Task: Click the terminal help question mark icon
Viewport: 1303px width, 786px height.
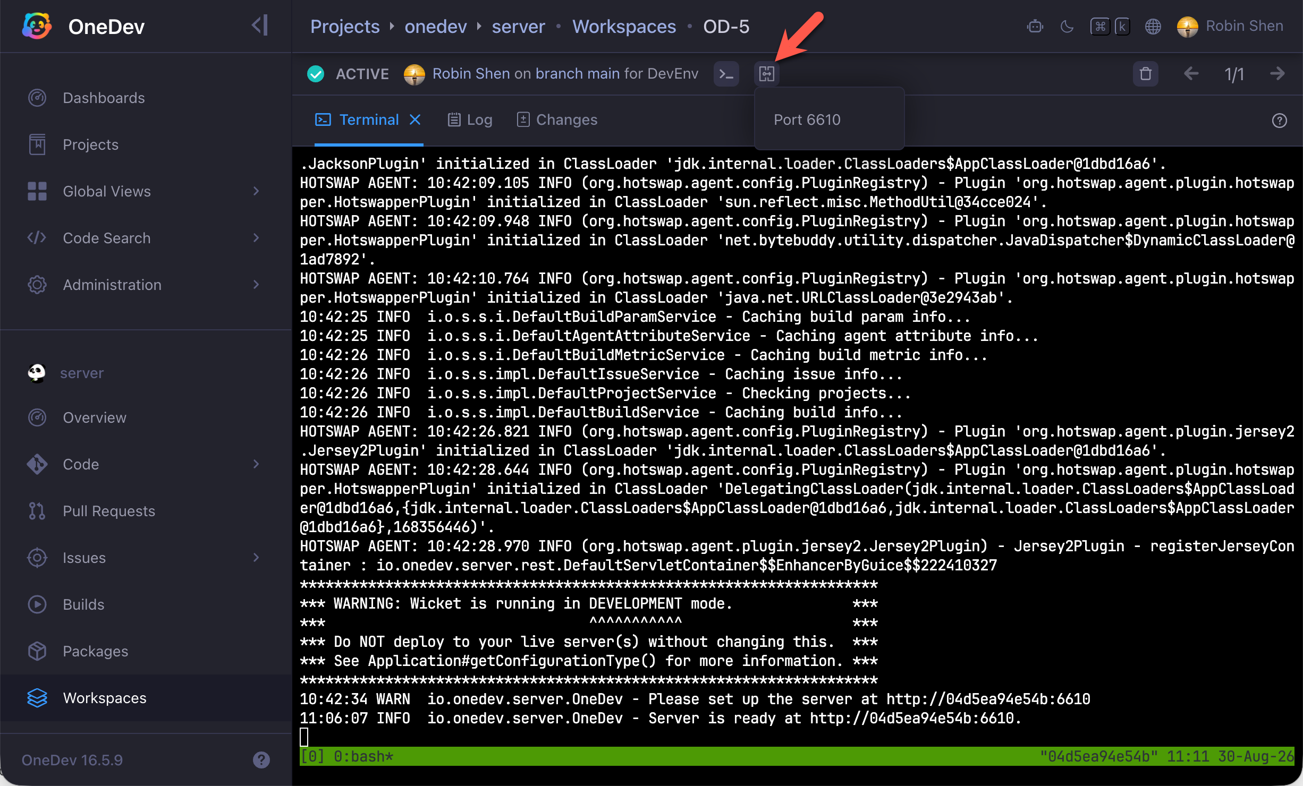Action: (x=1280, y=121)
